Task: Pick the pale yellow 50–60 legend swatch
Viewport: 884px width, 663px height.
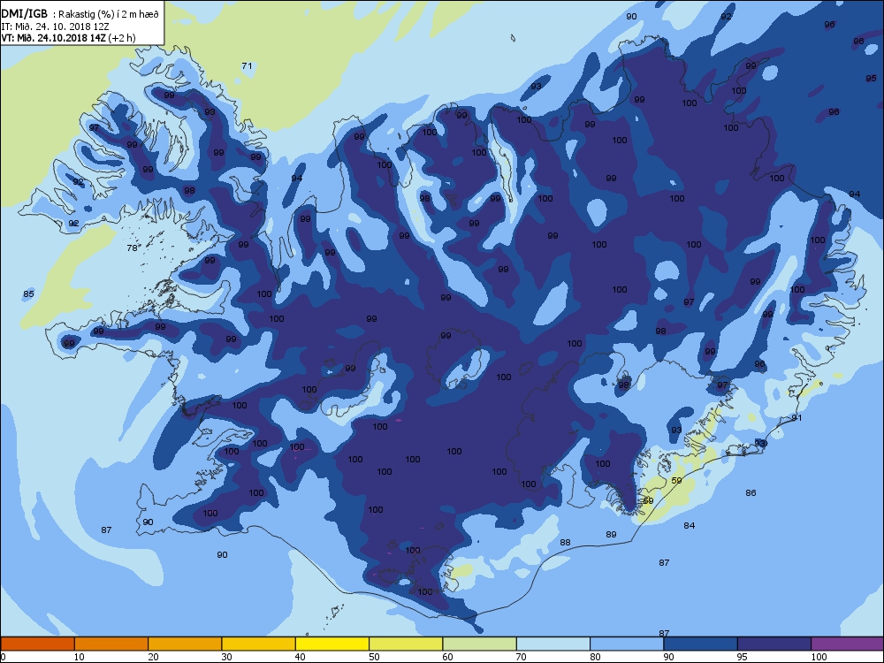Action: 406,644
